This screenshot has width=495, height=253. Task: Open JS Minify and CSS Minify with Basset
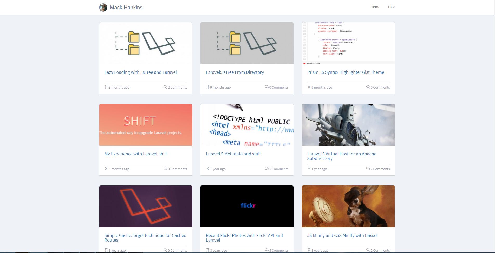pyautogui.click(x=342, y=235)
